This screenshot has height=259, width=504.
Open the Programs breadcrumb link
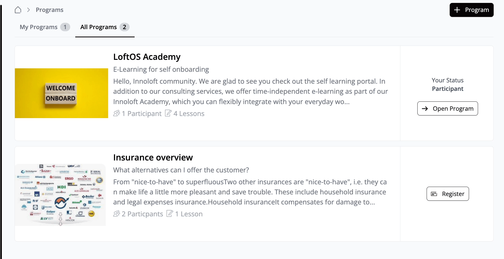click(50, 10)
